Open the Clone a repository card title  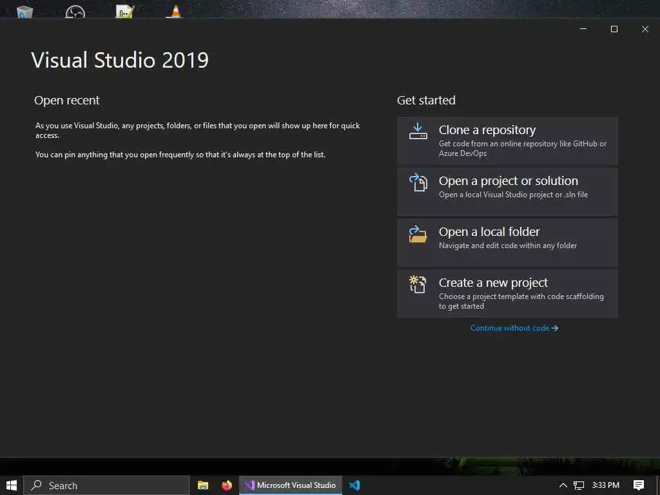pyautogui.click(x=487, y=130)
